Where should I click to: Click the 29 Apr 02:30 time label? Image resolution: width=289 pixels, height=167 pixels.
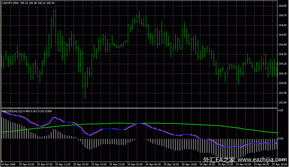click(x=243, y=164)
